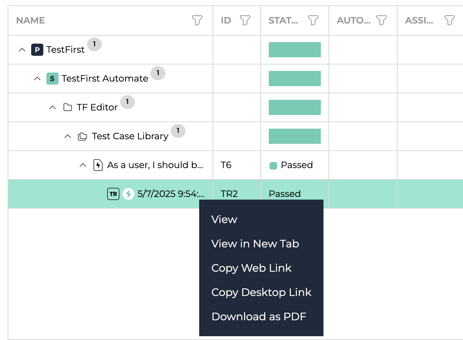
Task: Collapse the Test Case Library folder
Action: tap(68, 136)
